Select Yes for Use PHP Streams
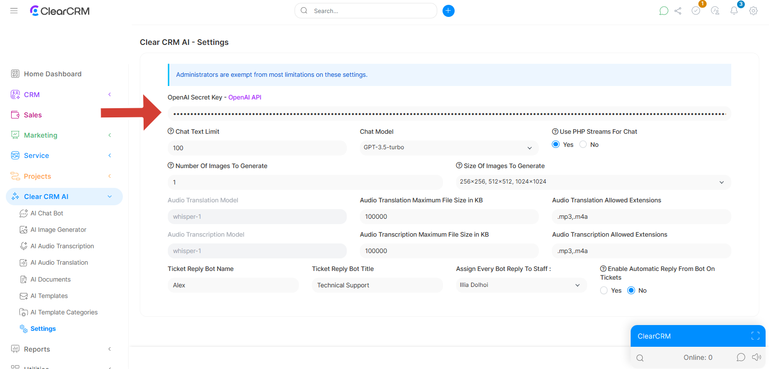This screenshot has width=769, height=369. click(x=556, y=144)
